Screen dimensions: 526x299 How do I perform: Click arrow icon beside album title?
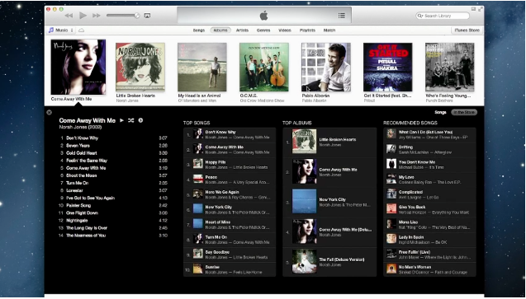tap(140, 120)
